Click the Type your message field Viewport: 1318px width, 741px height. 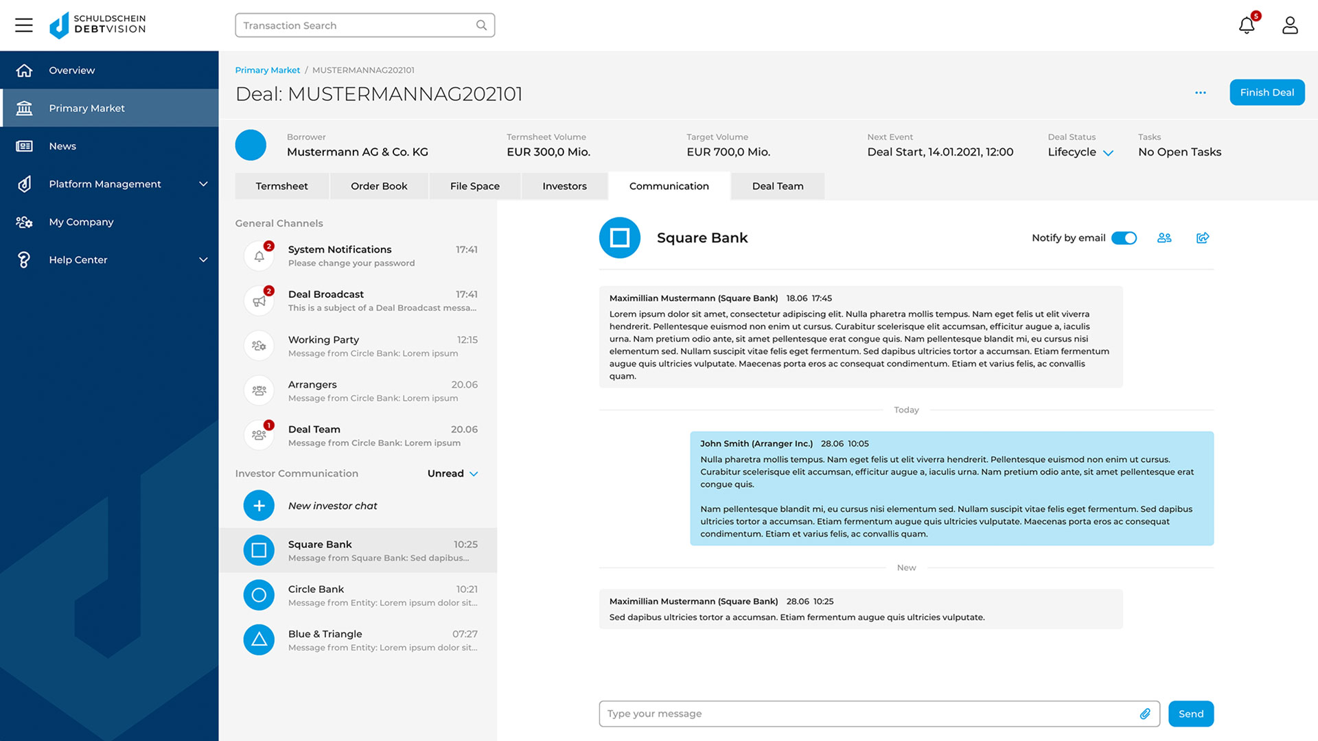(865, 714)
